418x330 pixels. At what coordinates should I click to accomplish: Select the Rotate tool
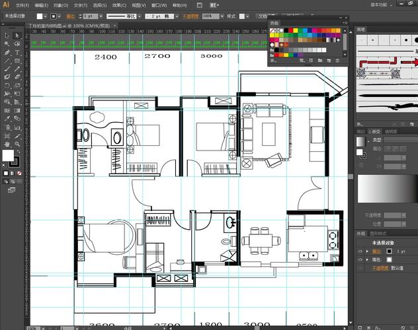pyautogui.click(x=7, y=85)
